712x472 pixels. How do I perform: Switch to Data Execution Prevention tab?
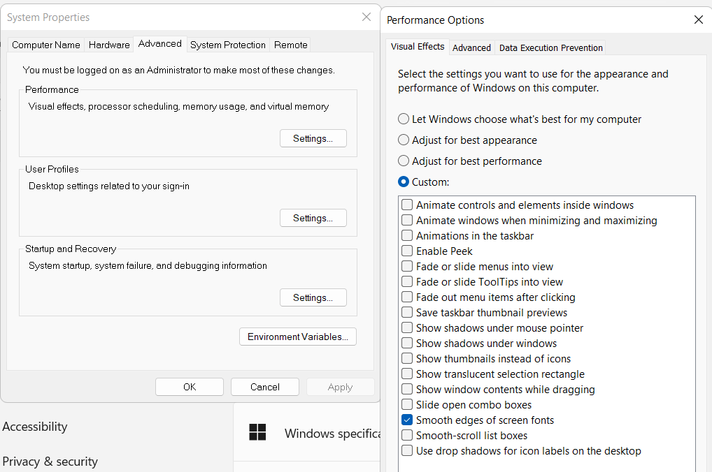(x=550, y=48)
